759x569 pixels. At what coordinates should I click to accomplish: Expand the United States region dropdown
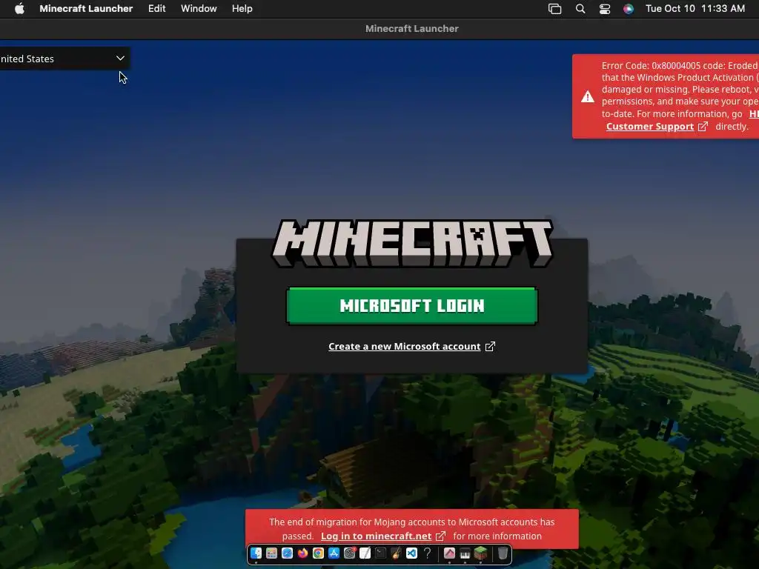tap(64, 59)
